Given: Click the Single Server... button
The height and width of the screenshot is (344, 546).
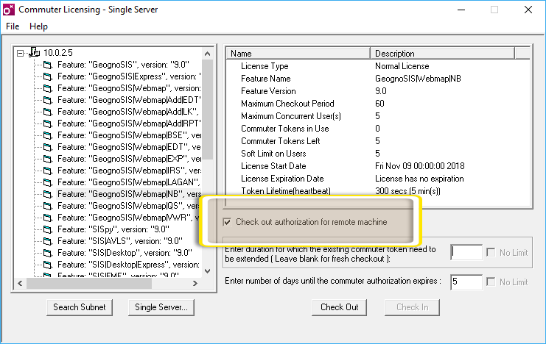Looking at the screenshot, I should [161, 307].
